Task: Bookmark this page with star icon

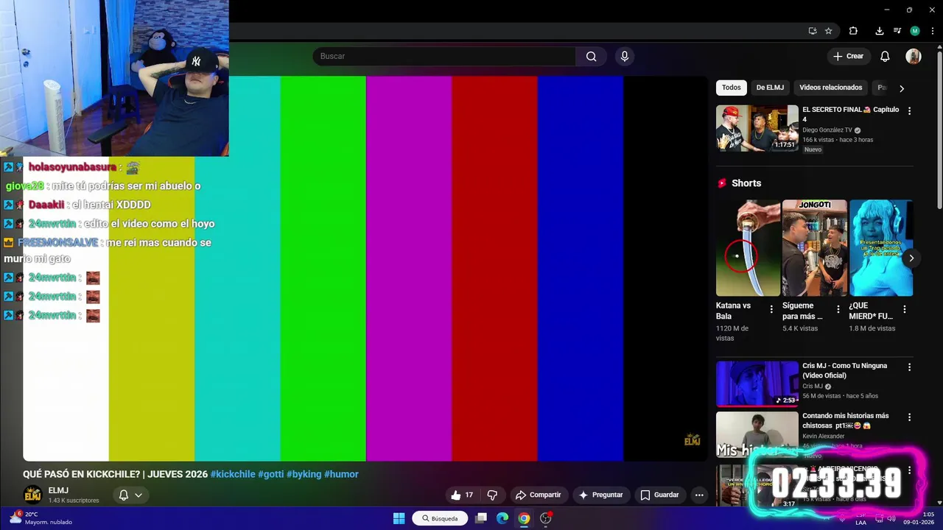Action: tap(829, 31)
